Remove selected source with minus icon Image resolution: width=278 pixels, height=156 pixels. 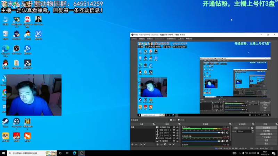click(161, 144)
